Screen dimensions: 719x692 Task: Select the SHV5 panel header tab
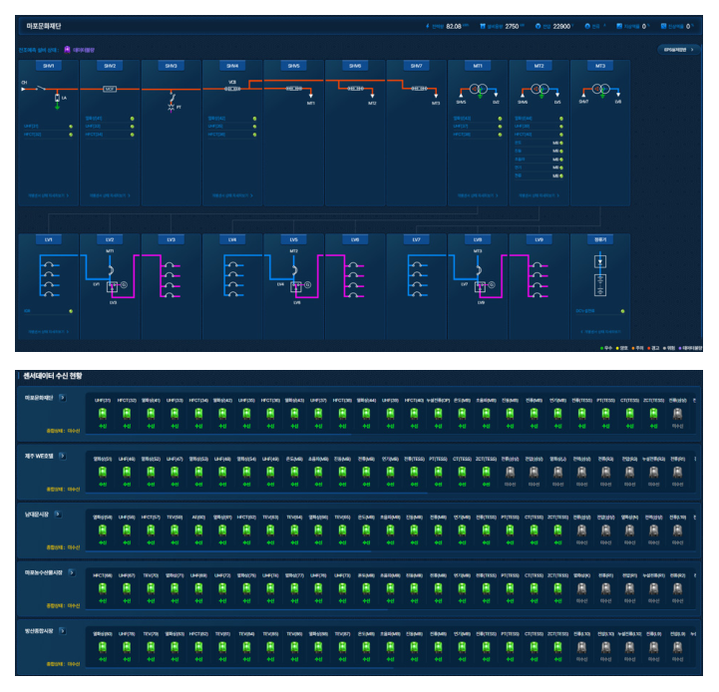pos(293,66)
